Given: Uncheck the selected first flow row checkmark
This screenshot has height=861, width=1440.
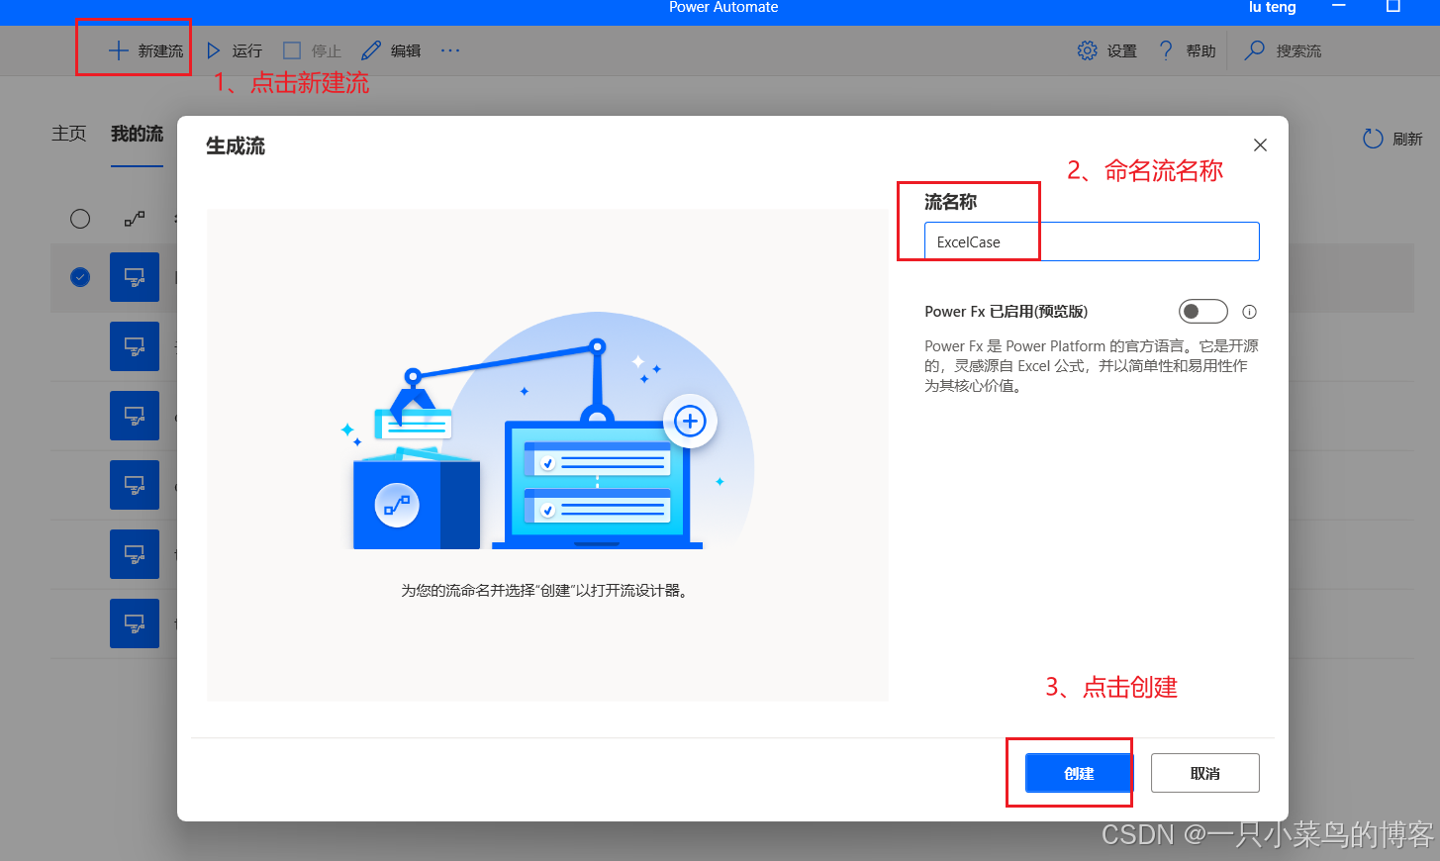Looking at the screenshot, I should pyautogui.click(x=80, y=277).
